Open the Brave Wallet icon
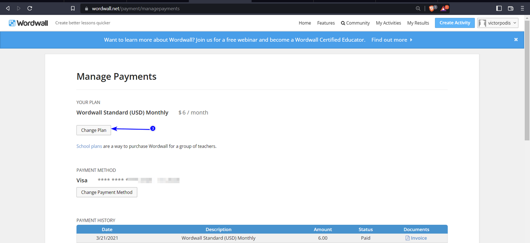Image resolution: width=530 pixels, height=243 pixels. [x=510, y=8]
